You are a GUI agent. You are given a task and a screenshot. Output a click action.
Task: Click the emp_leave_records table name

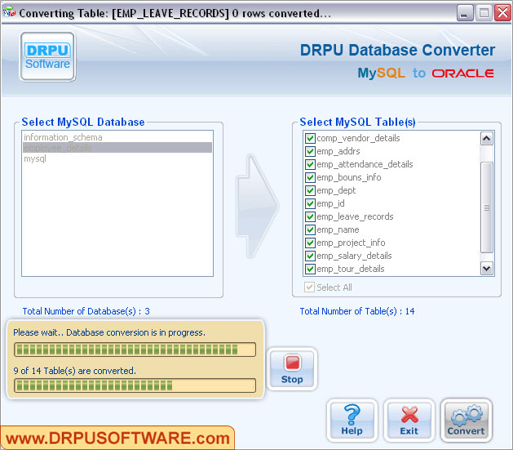click(355, 216)
